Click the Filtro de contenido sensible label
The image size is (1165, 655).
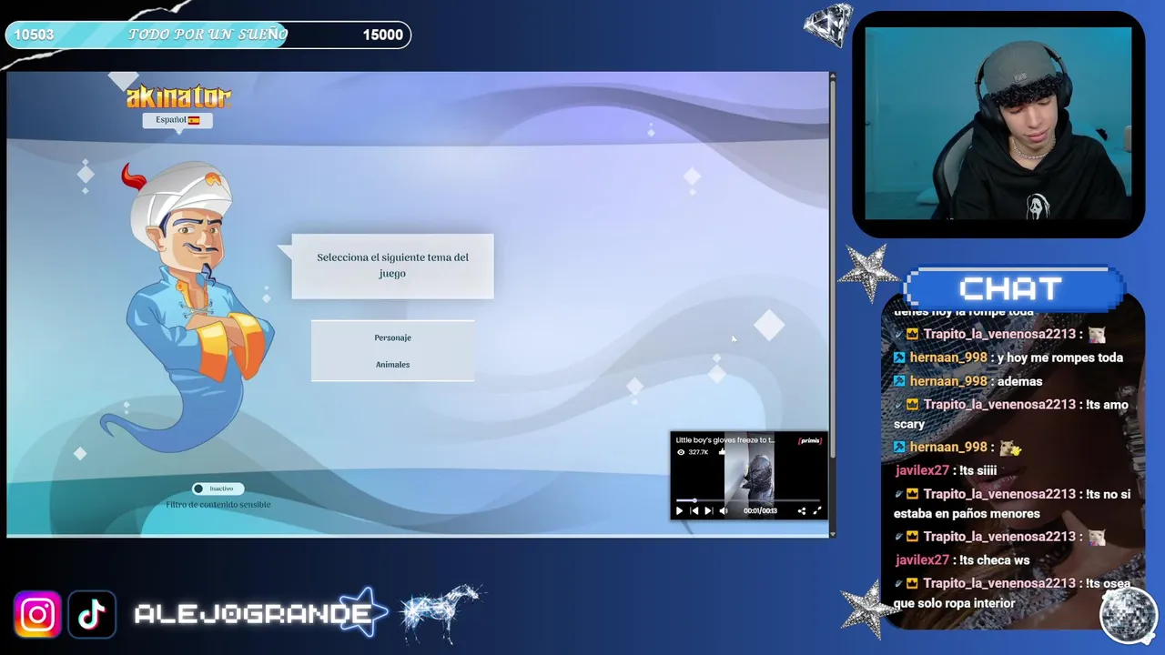(218, 505)
